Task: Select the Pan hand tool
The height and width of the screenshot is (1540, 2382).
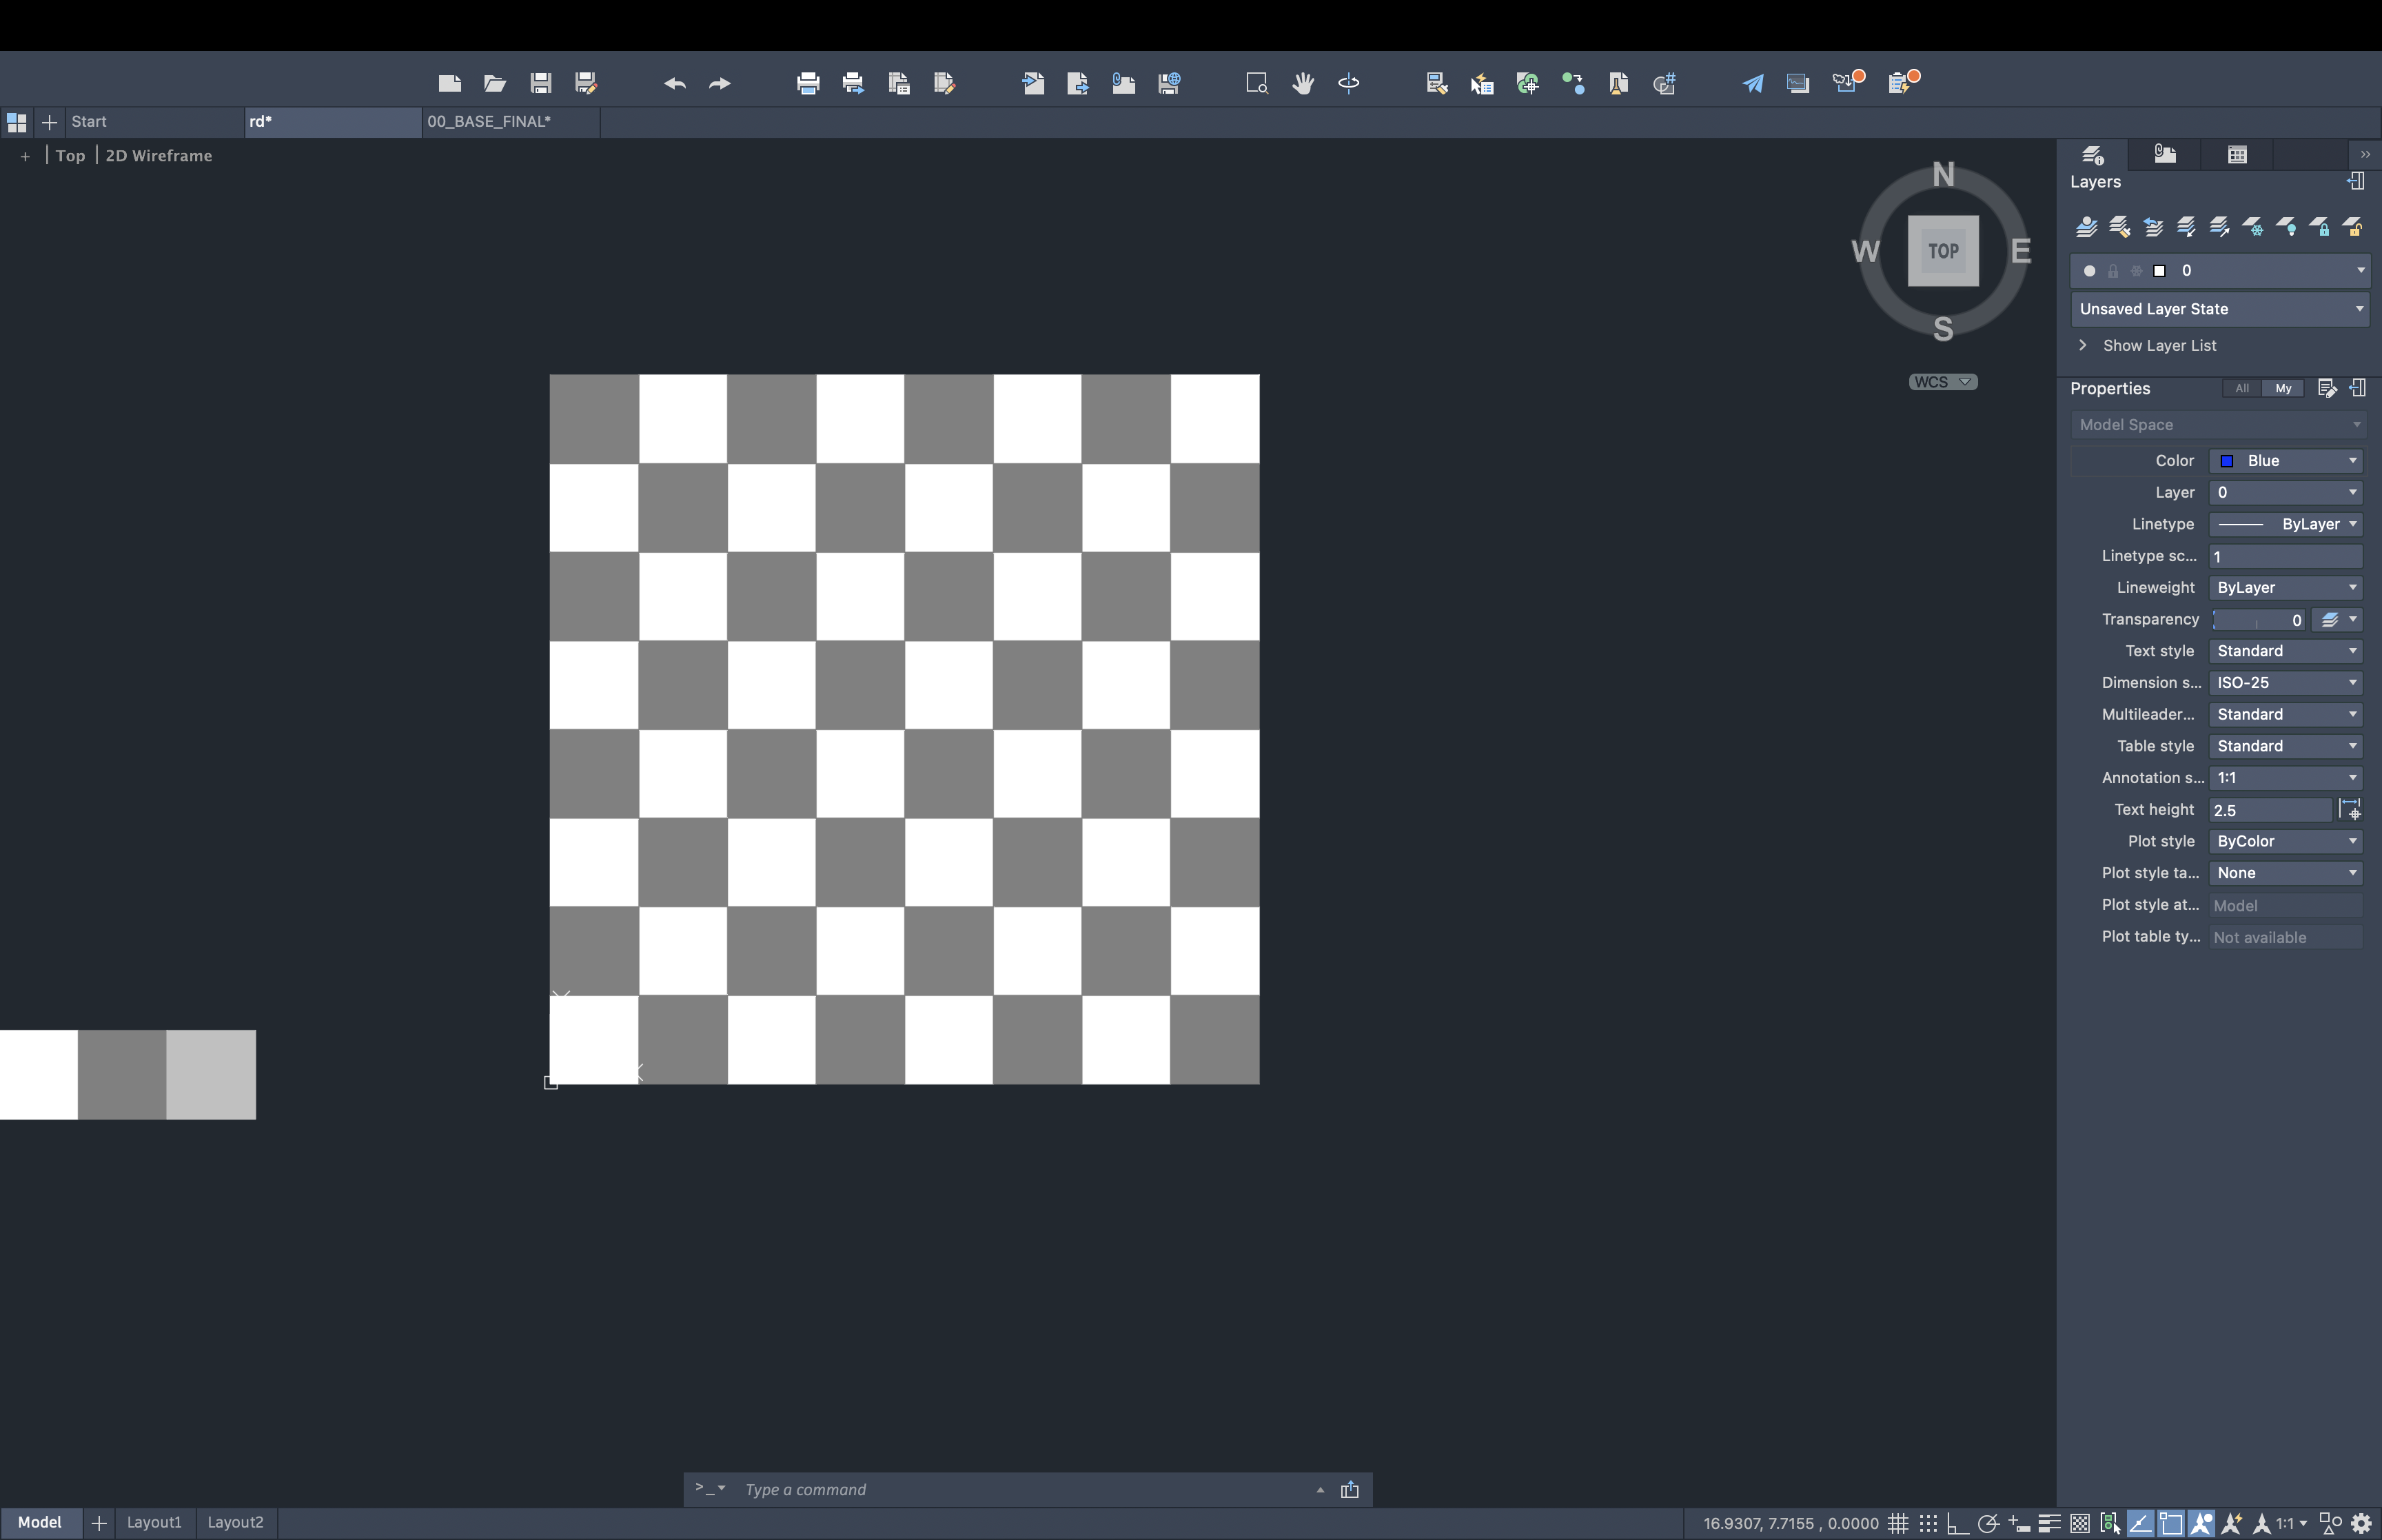Action: click(x=1303, y=83)
